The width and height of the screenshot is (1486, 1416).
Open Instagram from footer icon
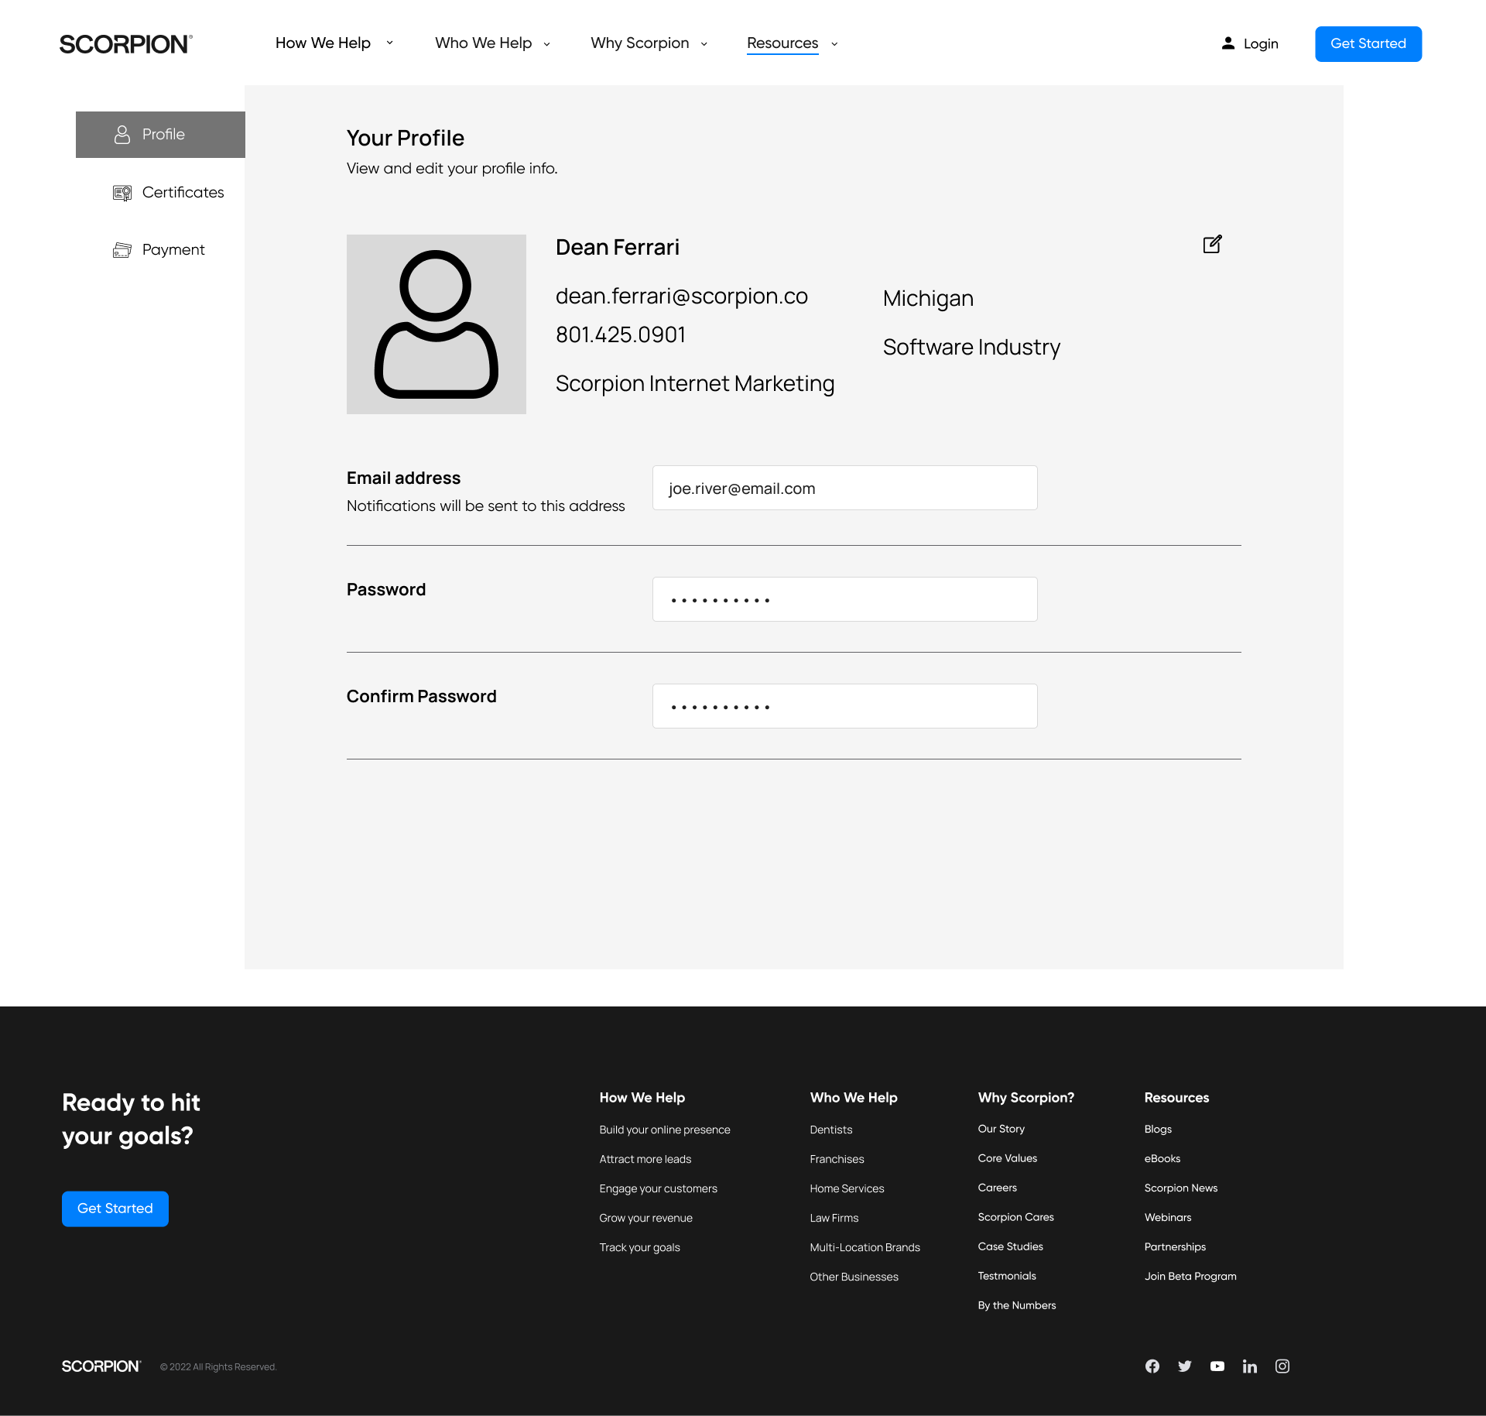point(1282,1366)
